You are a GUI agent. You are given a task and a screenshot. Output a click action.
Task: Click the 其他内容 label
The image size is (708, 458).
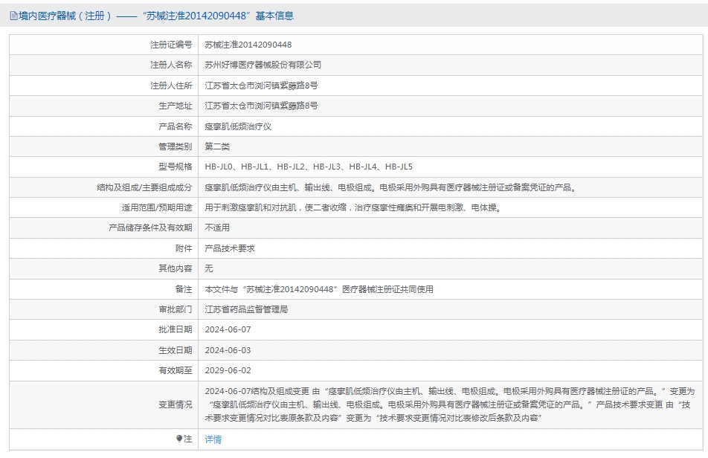[176, 268]
